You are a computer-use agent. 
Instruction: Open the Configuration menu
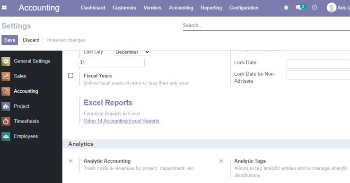pos(244,8)
